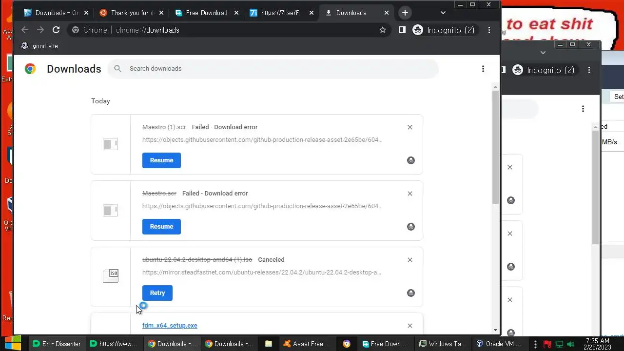Open the Downloads page three-dot menu

[483, 69]
